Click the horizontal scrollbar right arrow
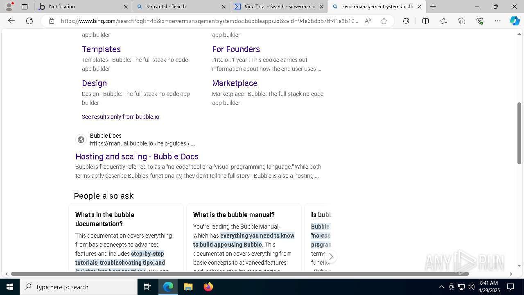The height and width of the screenshot is (295, 524). 511,274
